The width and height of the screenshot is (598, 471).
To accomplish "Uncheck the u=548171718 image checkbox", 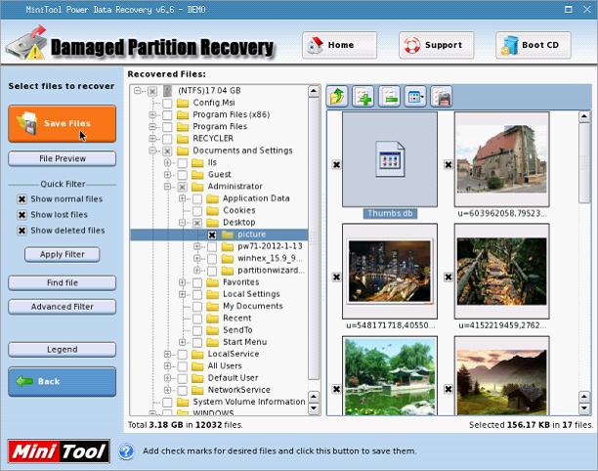I will click(x=336, y=277).
